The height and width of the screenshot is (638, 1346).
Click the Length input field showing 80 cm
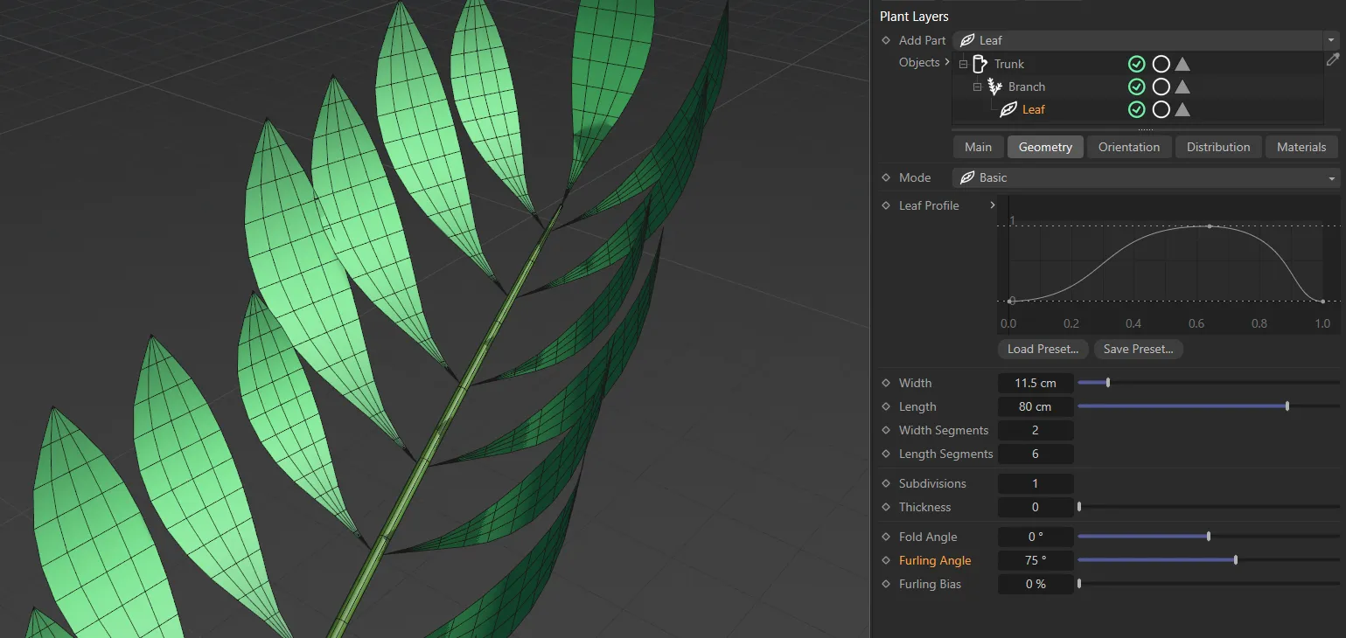click(x=1036, y=406)
